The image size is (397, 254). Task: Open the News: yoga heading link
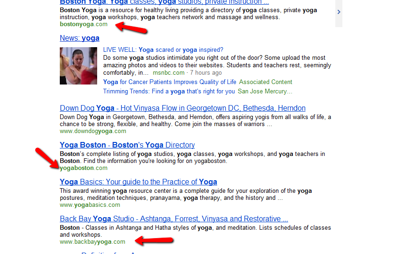[79, 38]
